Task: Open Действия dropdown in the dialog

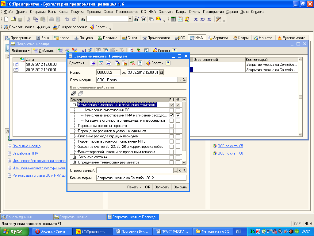Action: [78, 63]
